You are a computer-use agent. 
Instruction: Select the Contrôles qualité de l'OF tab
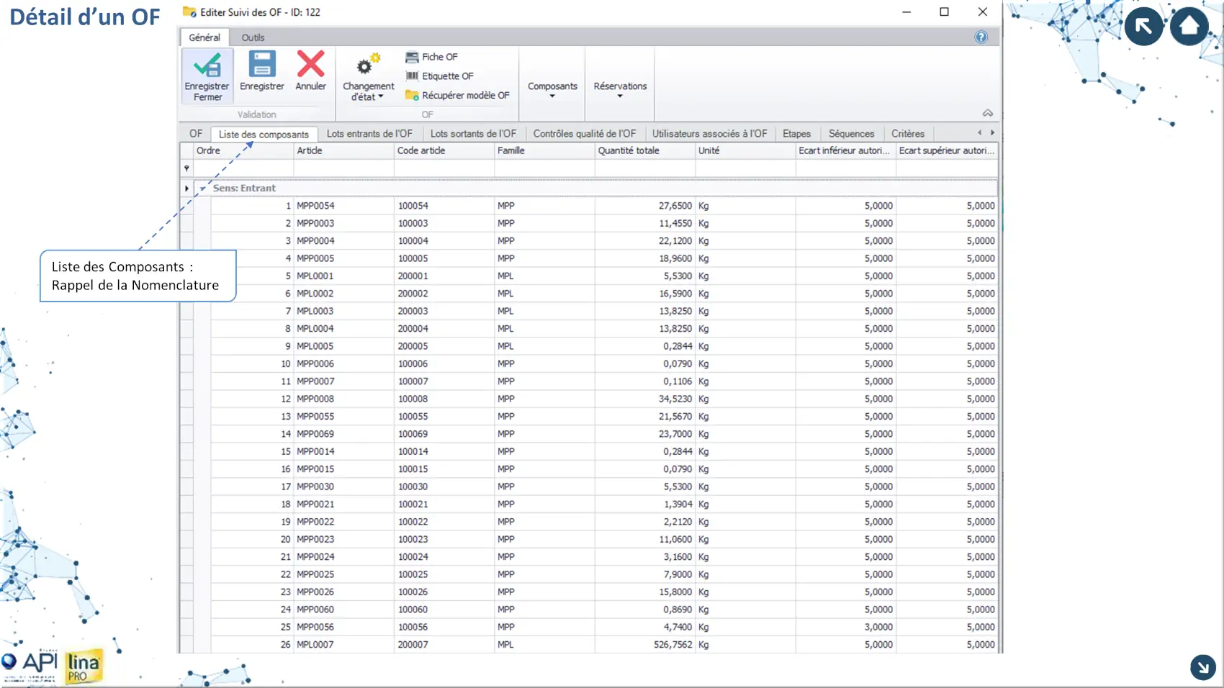point(584,134)
